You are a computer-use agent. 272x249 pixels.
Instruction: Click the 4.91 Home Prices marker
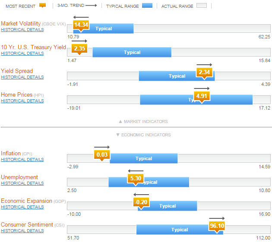coord(202,96)
